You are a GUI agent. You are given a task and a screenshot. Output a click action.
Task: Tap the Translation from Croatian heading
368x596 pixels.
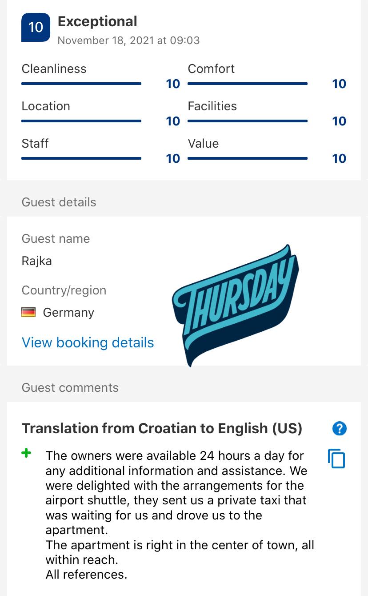(x=162, y=428)
